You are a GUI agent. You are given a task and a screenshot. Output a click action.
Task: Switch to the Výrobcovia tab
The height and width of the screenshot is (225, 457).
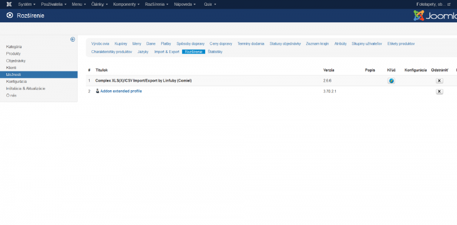pyautogui.click(x=101, y=44)
